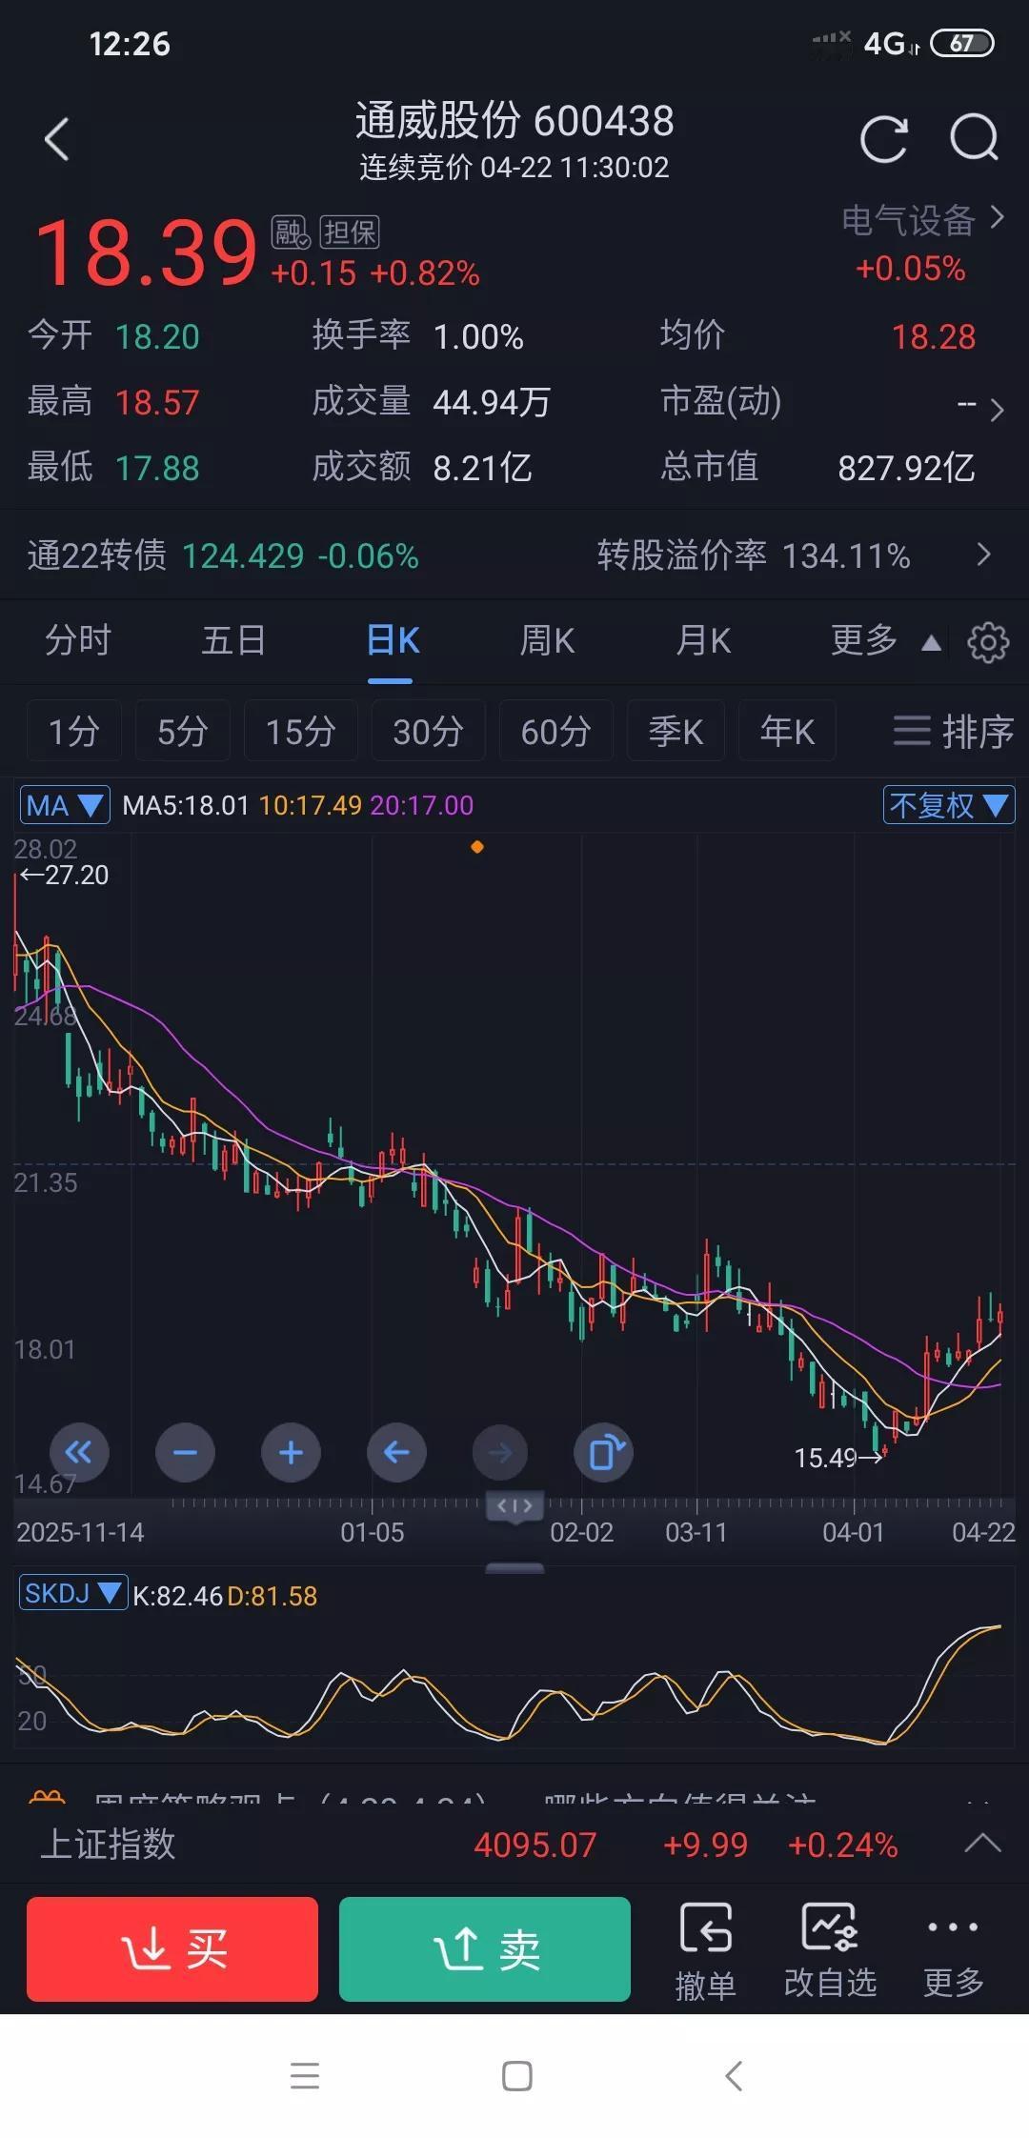Tap 换手率 1.00% value
This screenshot has height=2138, width=1029.
tap(478, 336)
